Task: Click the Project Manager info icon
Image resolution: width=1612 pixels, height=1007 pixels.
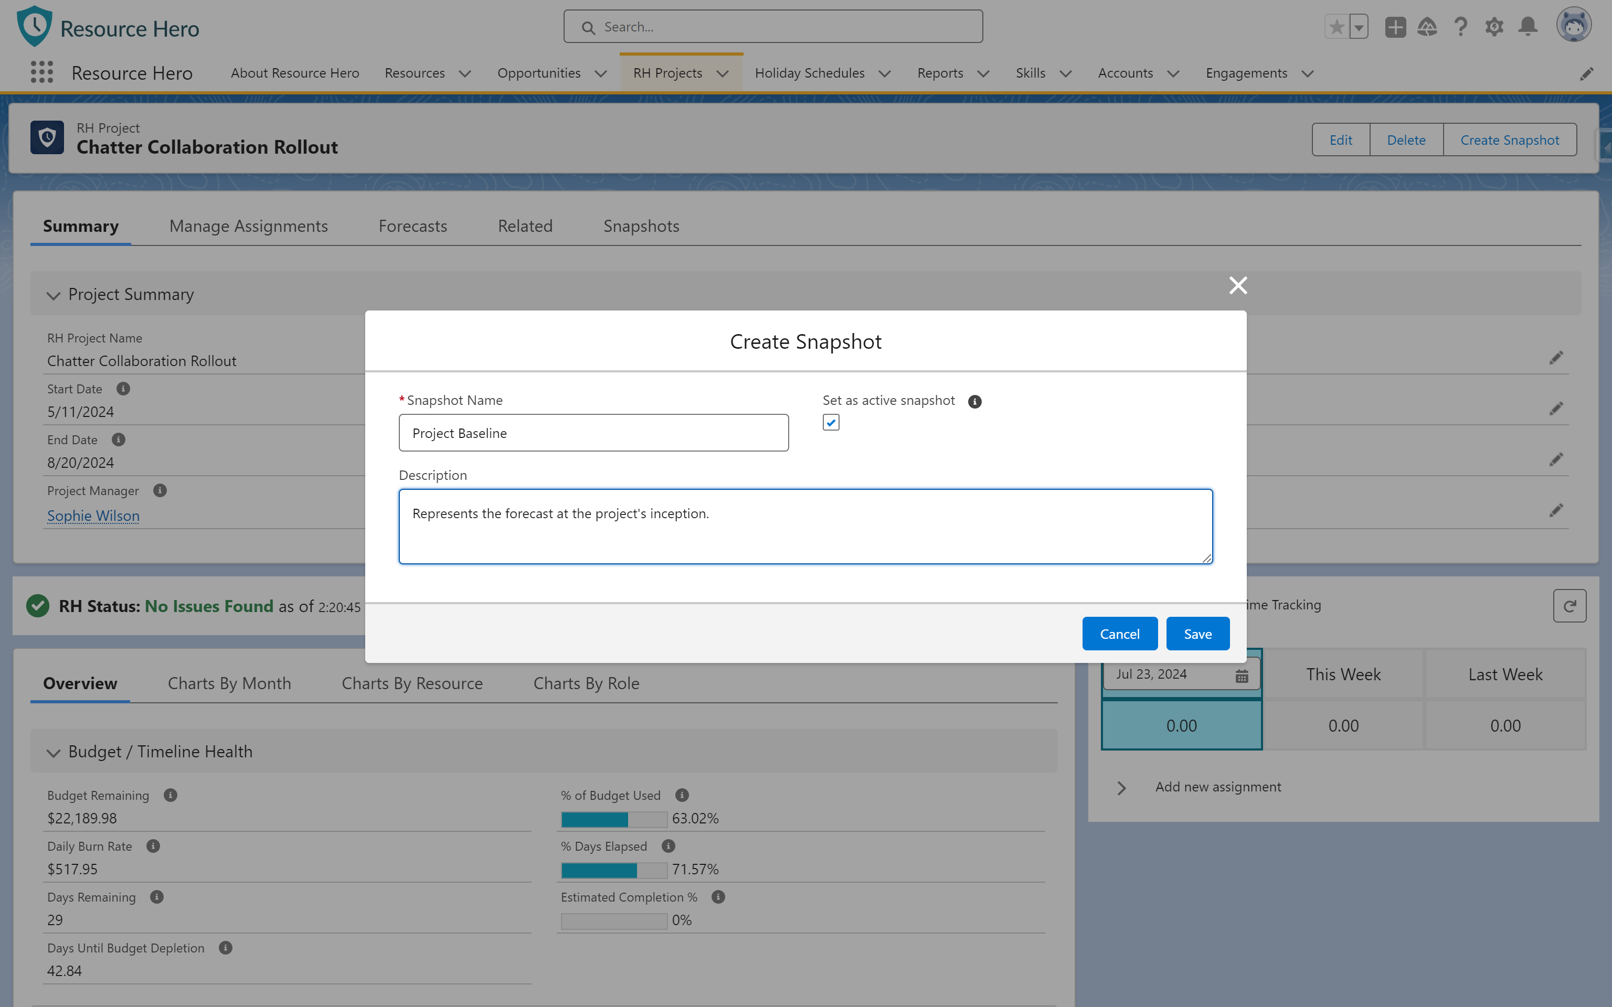Action: pos(160,490)
